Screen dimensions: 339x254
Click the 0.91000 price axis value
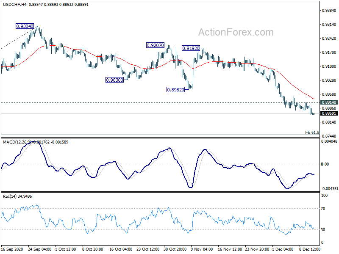[329, 66]
